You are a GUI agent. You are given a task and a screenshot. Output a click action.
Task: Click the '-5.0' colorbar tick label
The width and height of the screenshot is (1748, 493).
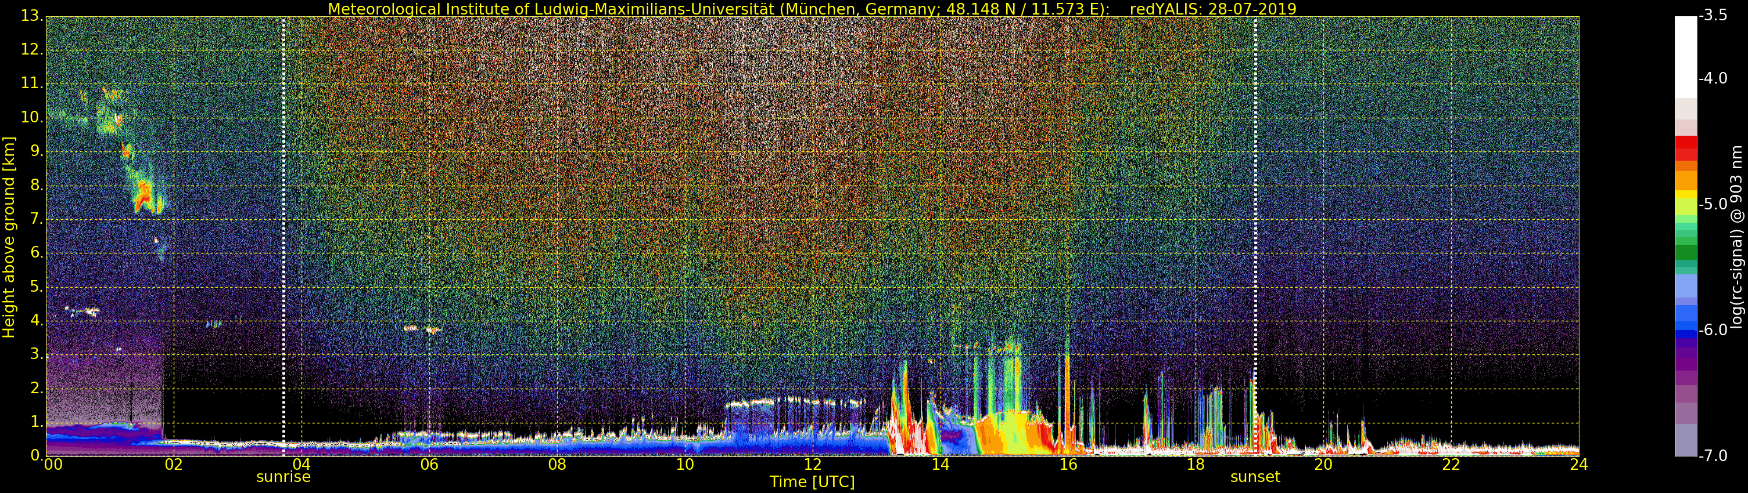coord(1713,205)
